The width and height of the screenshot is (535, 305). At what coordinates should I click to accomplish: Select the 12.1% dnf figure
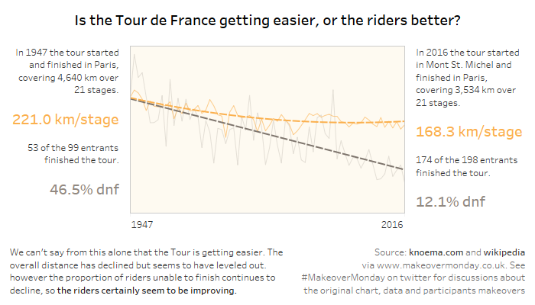tap(452, 202)
